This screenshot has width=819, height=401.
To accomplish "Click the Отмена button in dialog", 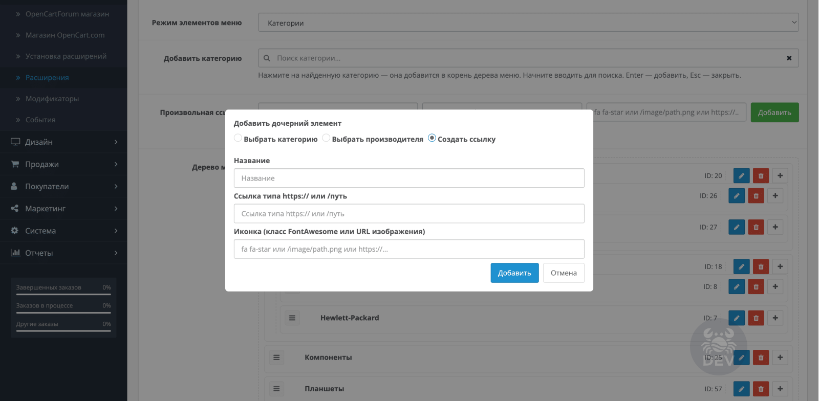I will coord(564,273).
